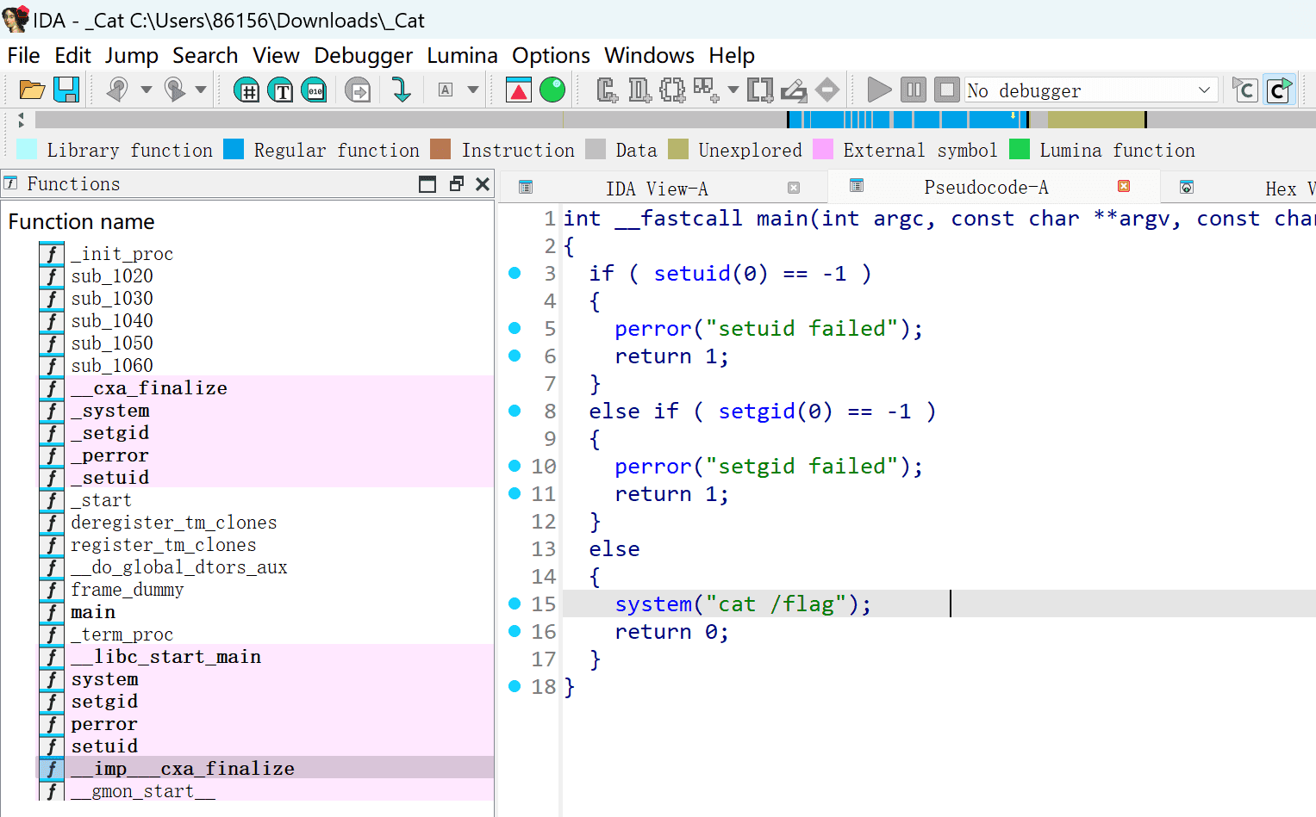Click the save database floppy icon

coord(66,90)
